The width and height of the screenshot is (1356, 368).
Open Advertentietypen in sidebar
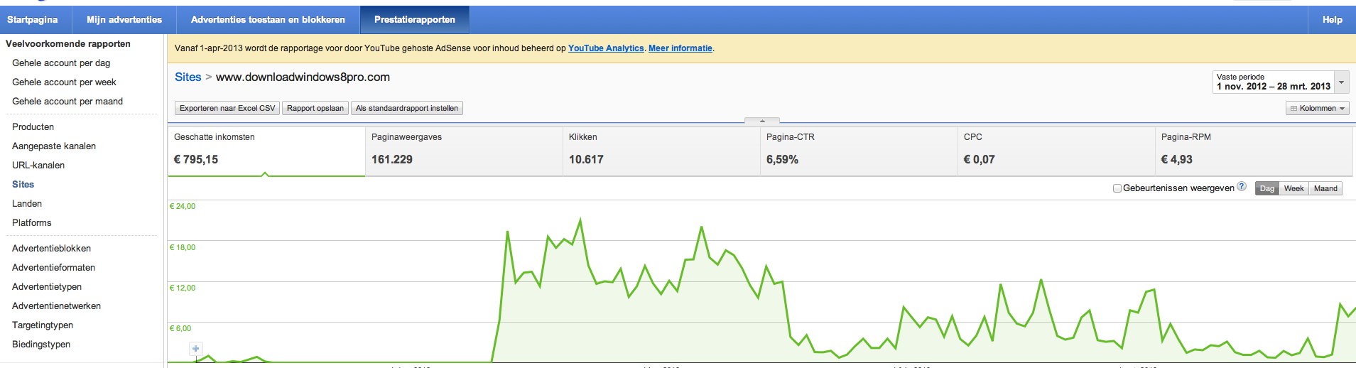[x=47, y=286]
